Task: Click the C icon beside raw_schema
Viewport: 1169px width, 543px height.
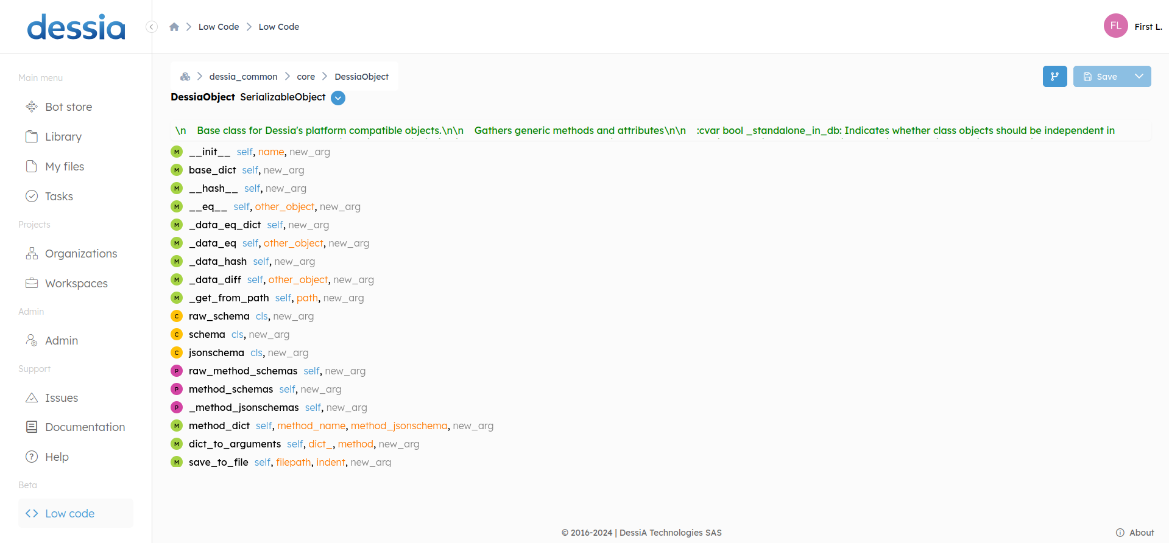Action: pyautogui.click(x=177, y=316)
